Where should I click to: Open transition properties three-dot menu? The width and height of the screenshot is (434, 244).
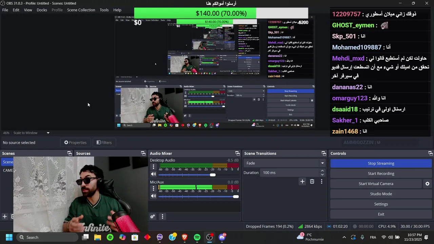tap(321, 182)
